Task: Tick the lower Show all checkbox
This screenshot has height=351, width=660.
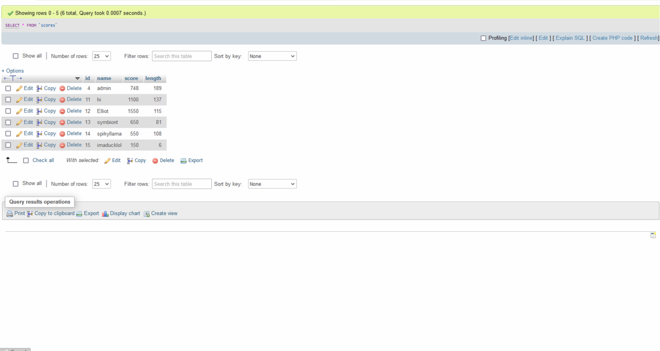Action: coord(15,184)
